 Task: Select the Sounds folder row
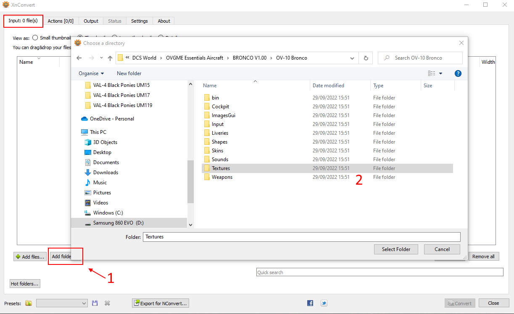(327, 160)
